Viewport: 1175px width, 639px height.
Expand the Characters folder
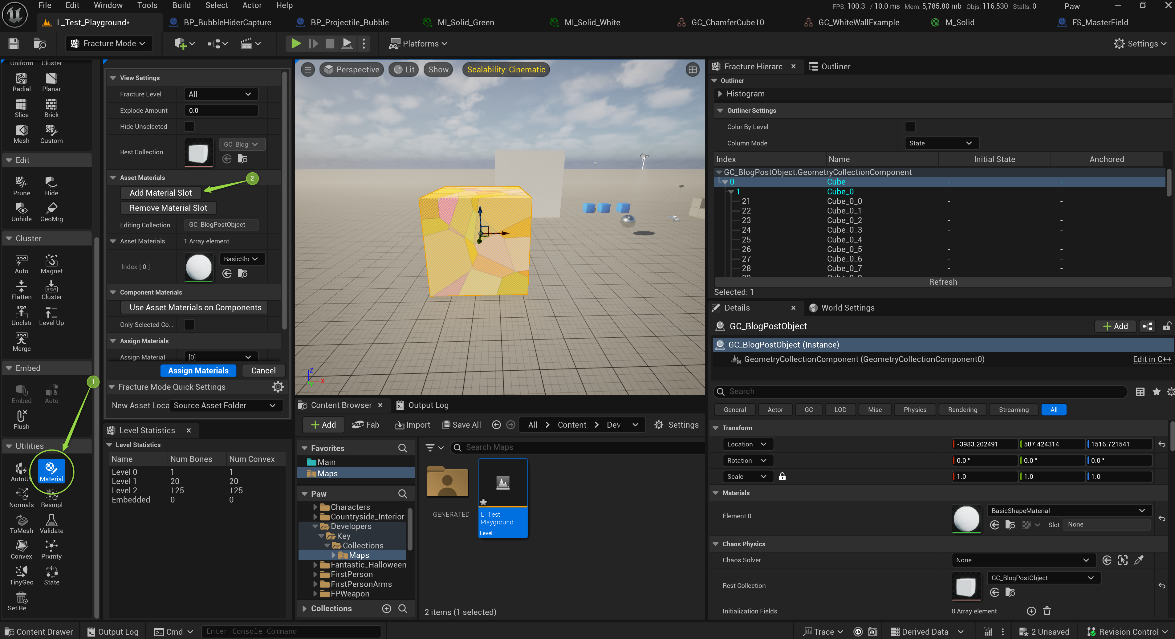pyautogui.click(x=315, y=507)
